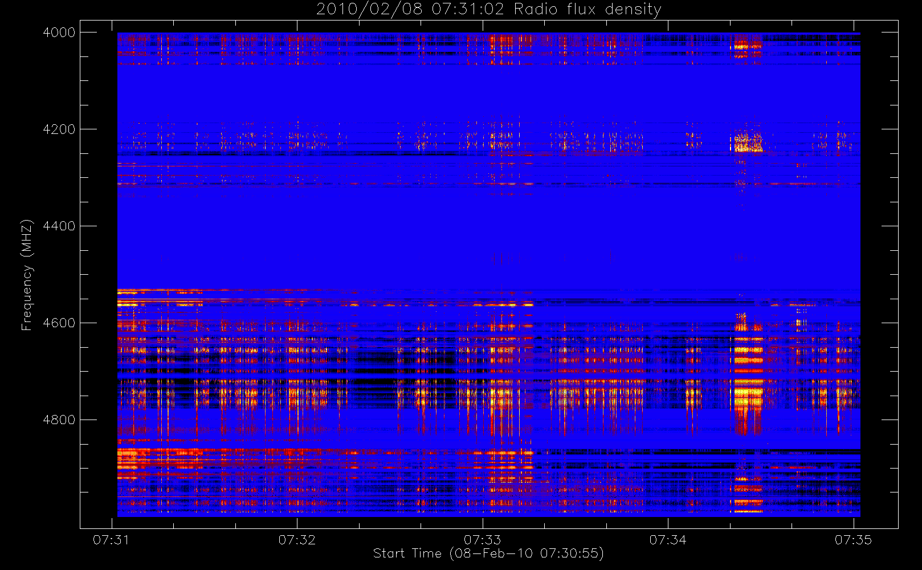922x570 pixels.
Task: Click the 07:35 time tick label
Action: click(853, 540)
